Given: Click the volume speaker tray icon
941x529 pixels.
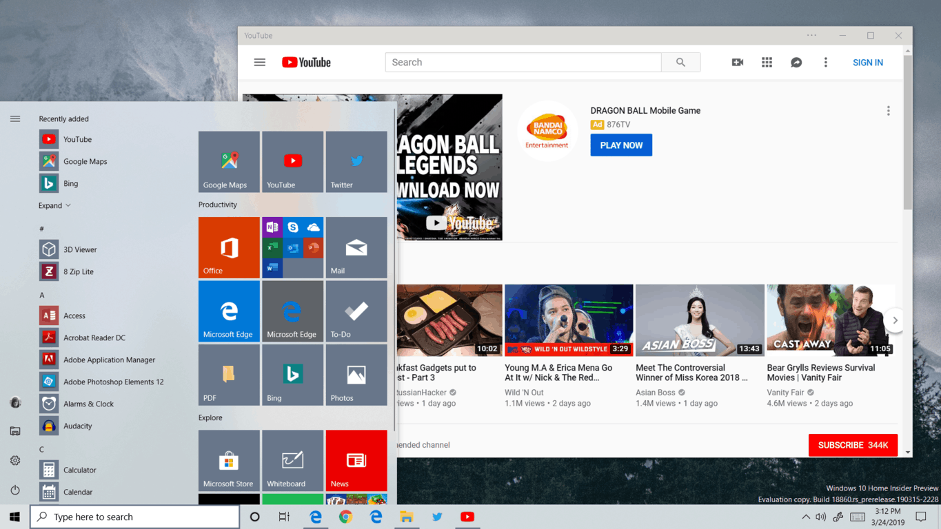Looking at the screenshot, I should 820,517.
